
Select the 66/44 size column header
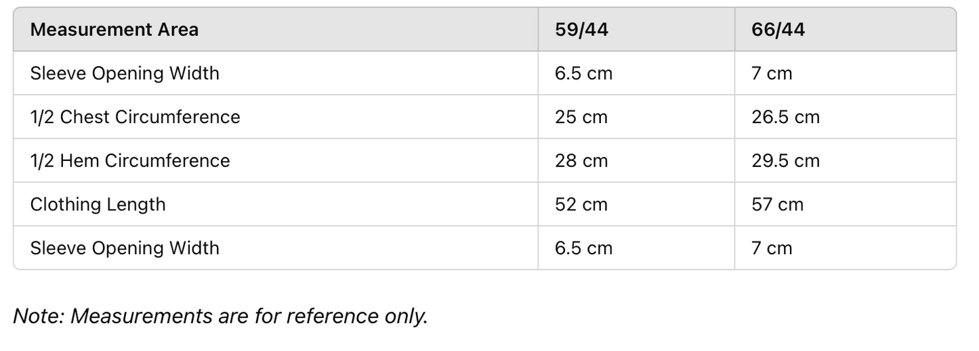(778, 30)
